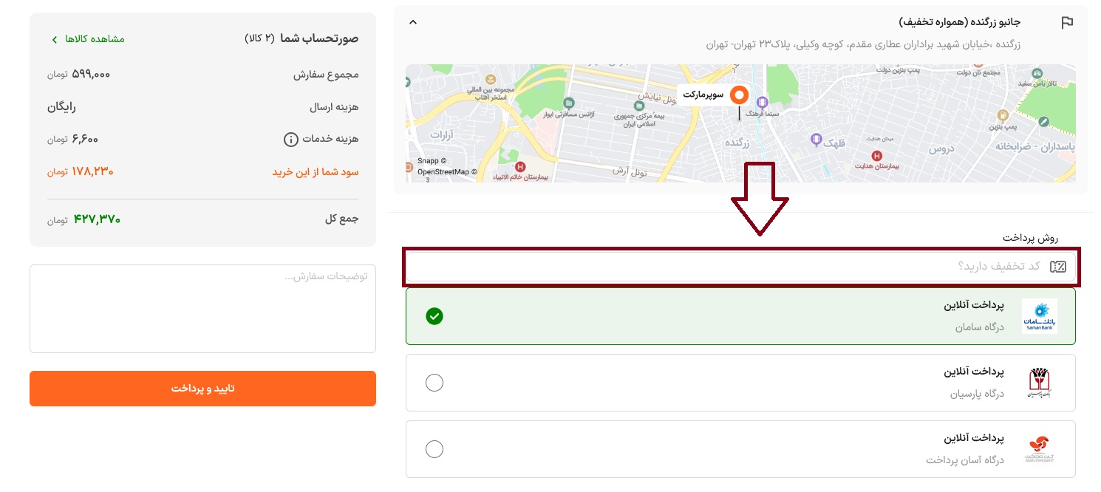The height and width of the screenshot is (492, 1101).
Task: Click the green checkmark on Saman gateway
Action: coord(434,316)
